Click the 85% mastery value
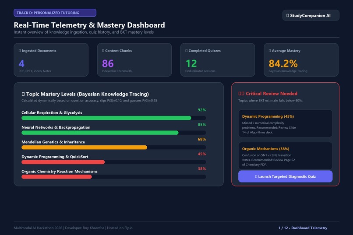 tap(202, 125)
